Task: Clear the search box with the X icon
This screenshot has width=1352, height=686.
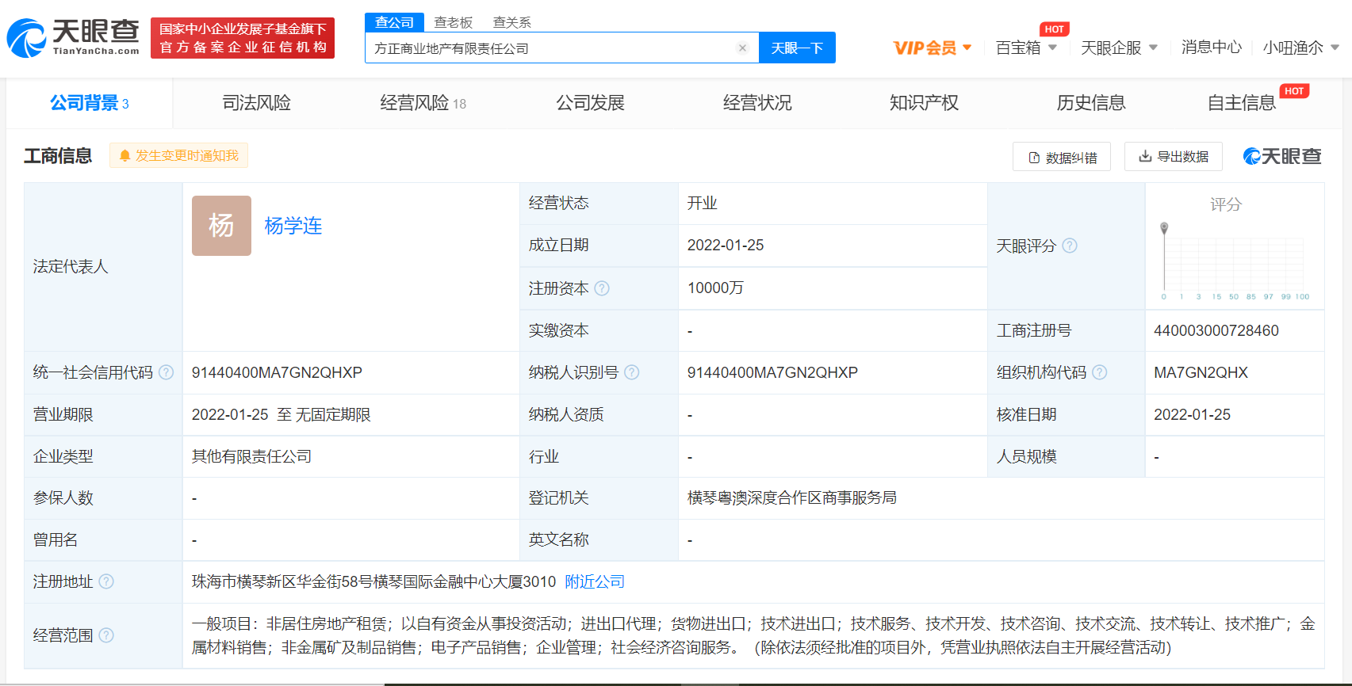Action: [742, 48]
